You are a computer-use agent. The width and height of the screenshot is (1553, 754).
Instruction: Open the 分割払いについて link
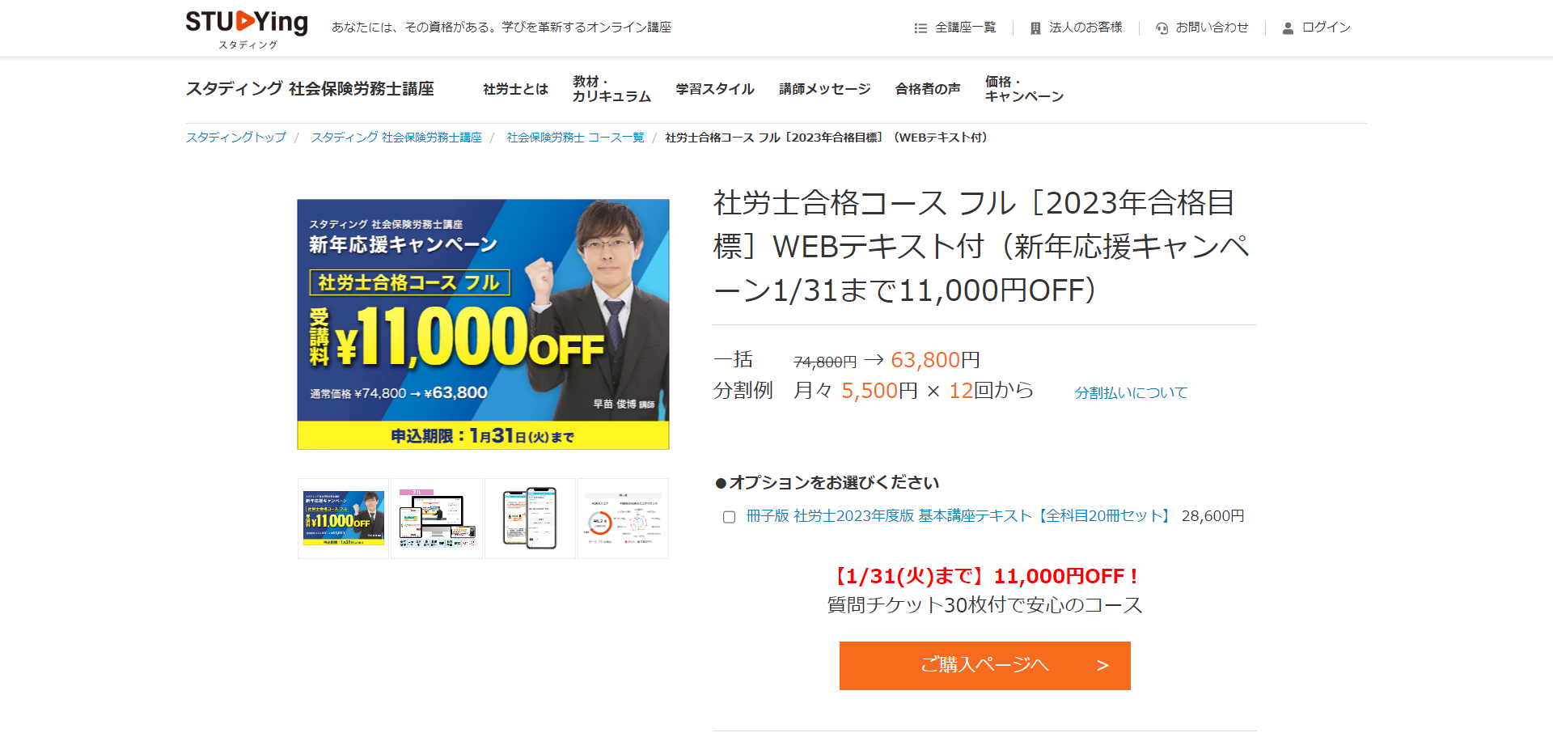pyautogui.click(x=1131, y=392)
